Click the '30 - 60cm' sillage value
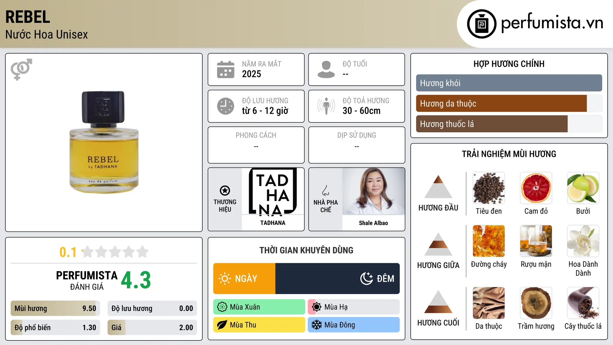This screenshot has width=613, height=345. click(x=362, y=111)
